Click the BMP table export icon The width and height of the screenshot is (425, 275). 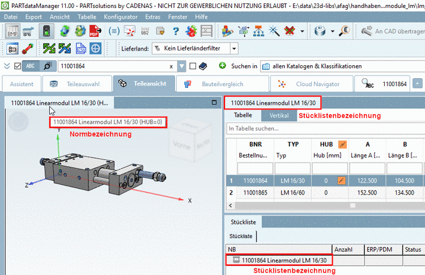(12, 31)
